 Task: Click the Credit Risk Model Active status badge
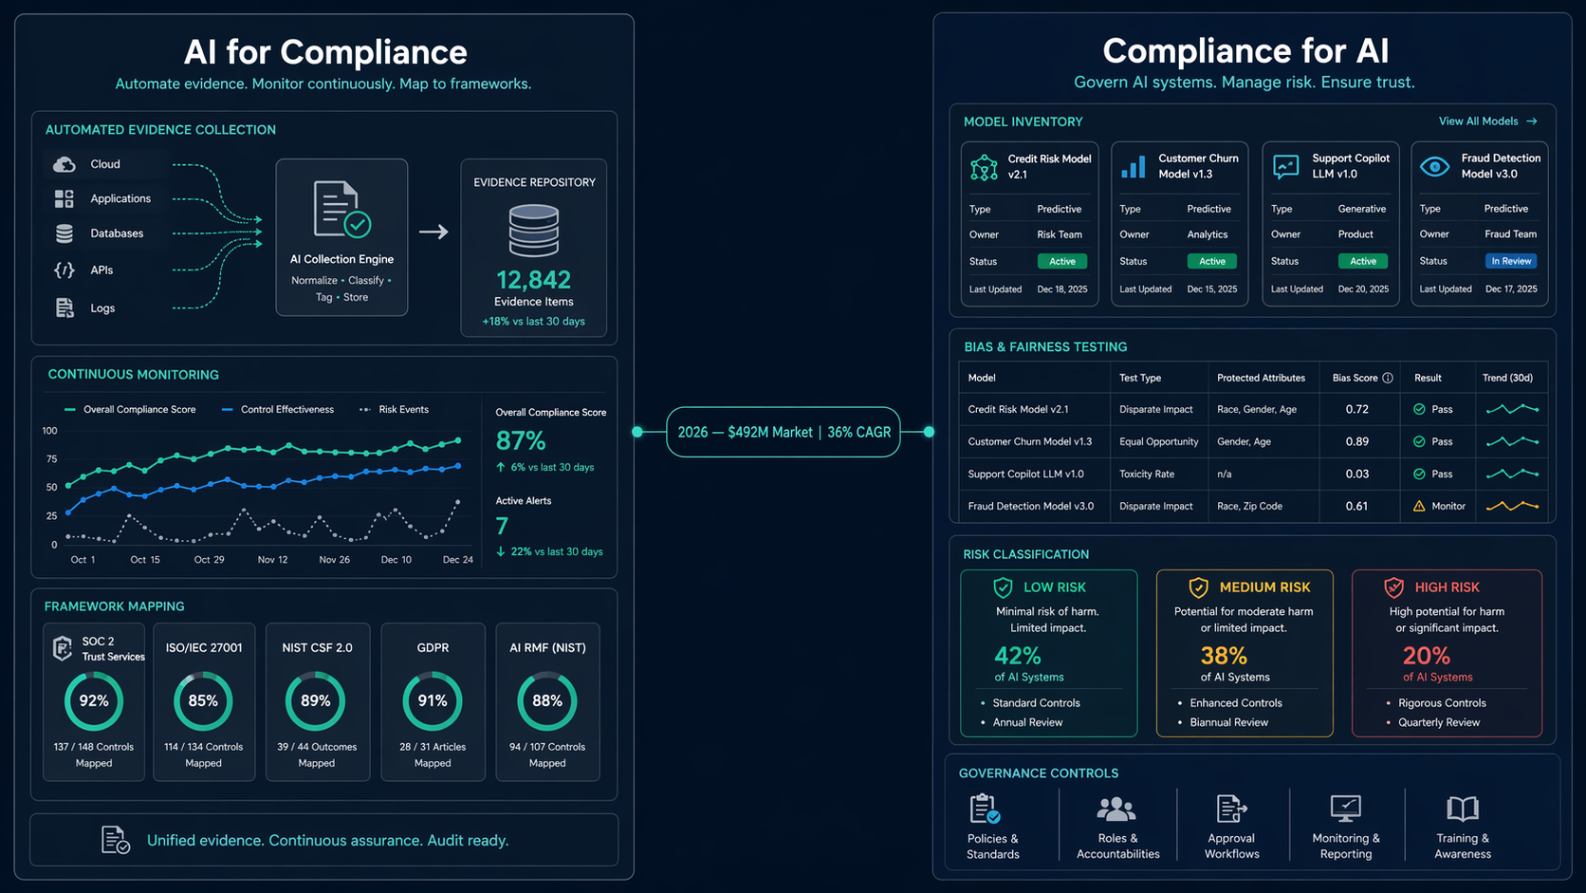(x=1062, y=261)
